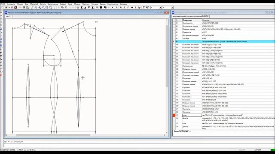Click the New file toolbar icon
275x154 pixels.
pos(3,8)
